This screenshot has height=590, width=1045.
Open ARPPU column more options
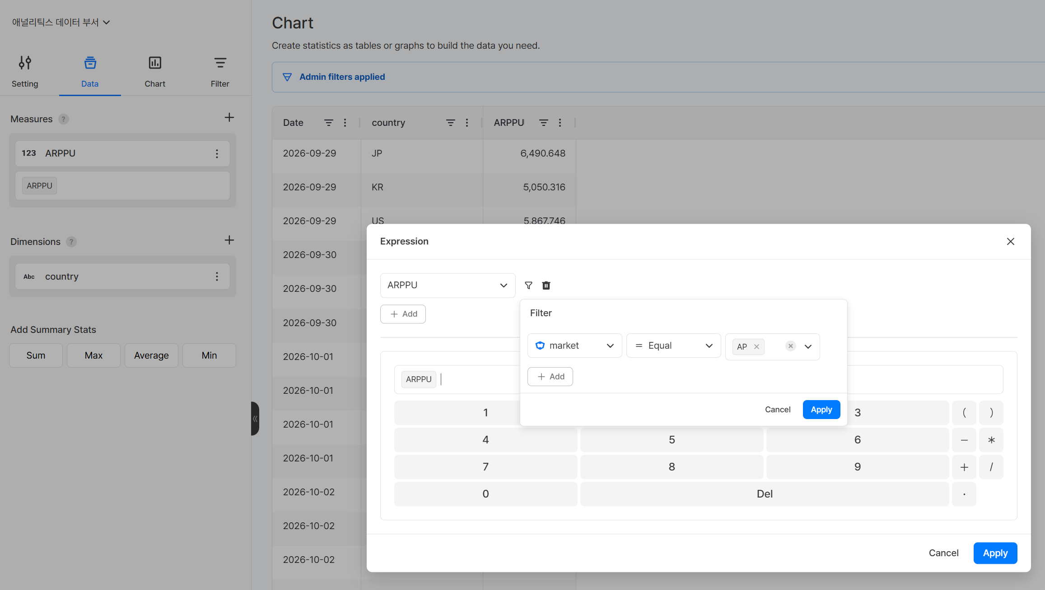560,123
